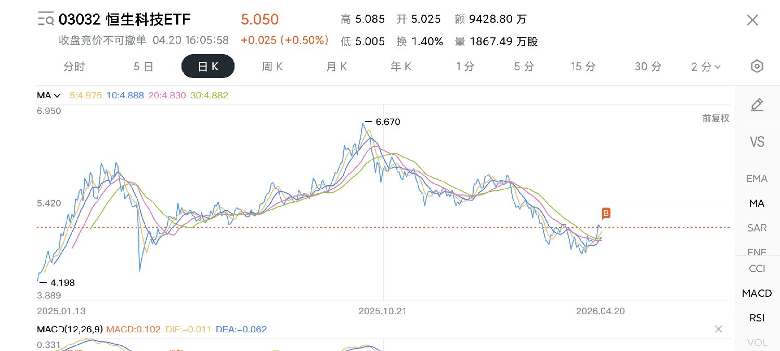
Task: Click the 6.670 high price marker
Action: pyautogui.click(x=383, y=122)
